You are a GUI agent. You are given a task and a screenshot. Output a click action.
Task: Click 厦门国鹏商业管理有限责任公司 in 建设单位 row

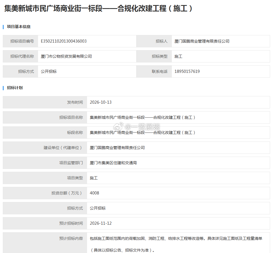(117, 148)
